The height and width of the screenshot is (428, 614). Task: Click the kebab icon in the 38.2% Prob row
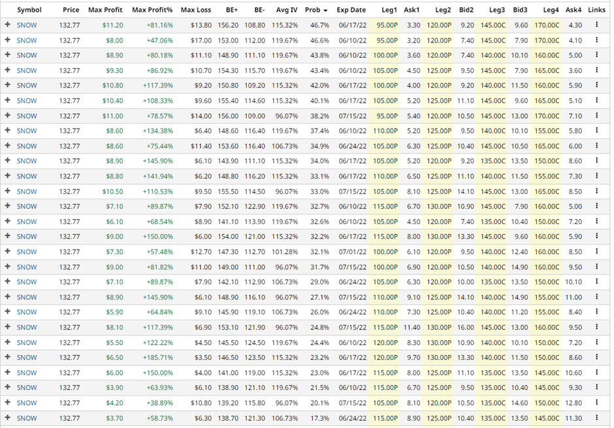coord(596,116)
